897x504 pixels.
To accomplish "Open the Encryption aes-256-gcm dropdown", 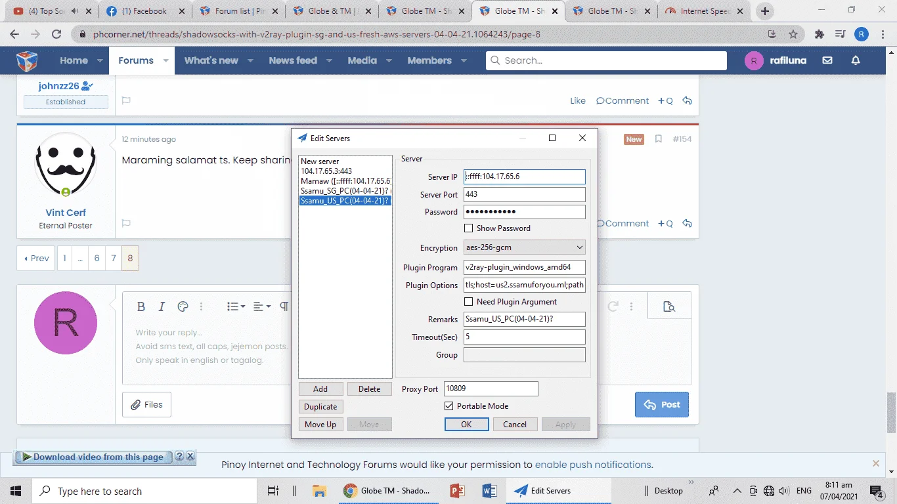I will [524, 247].
